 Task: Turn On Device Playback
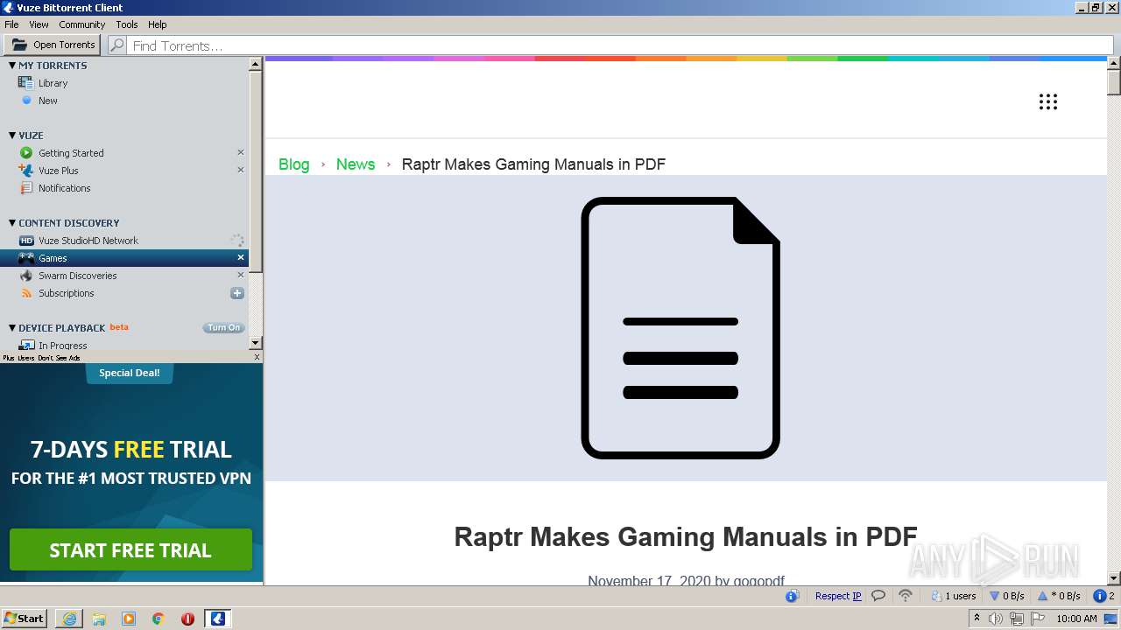pos(223,328)
